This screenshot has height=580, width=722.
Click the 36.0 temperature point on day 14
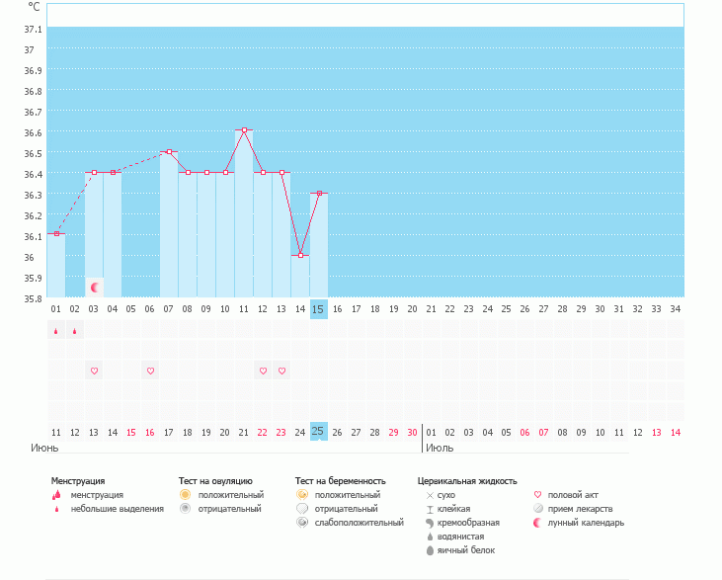300,255
